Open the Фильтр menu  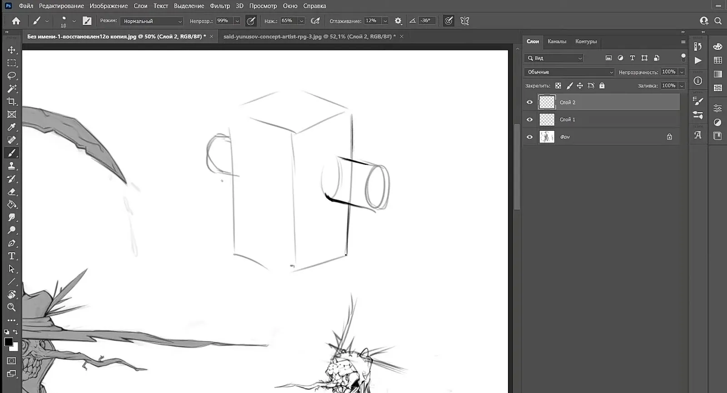point(220,6)
